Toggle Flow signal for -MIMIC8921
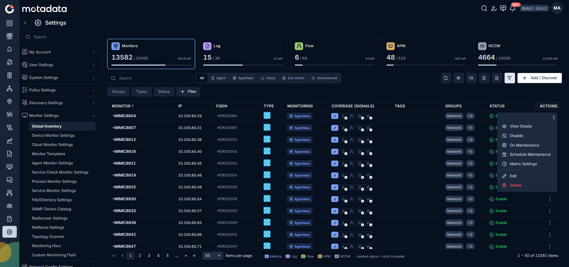The width and height of the screenshot is (569, 267). point(351,163)
